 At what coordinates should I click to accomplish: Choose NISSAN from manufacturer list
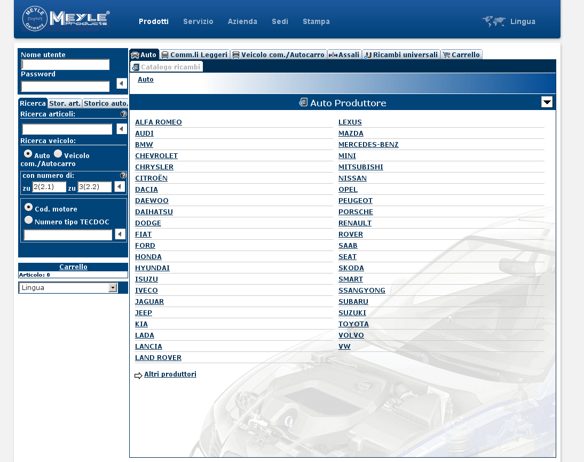[x=352, y=178]
